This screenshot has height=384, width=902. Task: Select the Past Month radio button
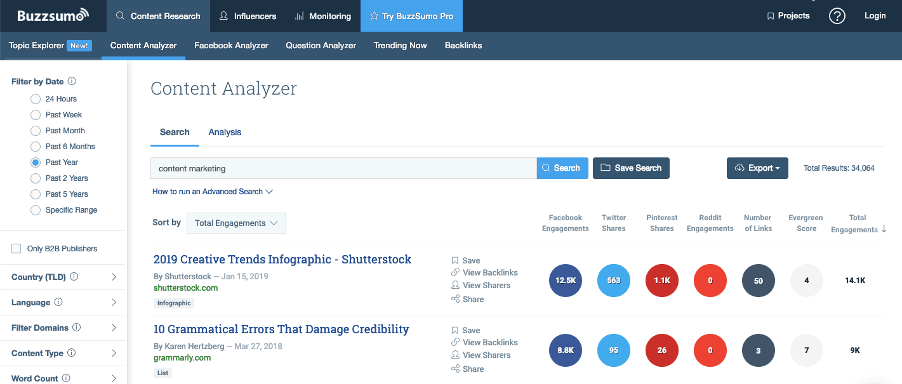tap(36, 131)
